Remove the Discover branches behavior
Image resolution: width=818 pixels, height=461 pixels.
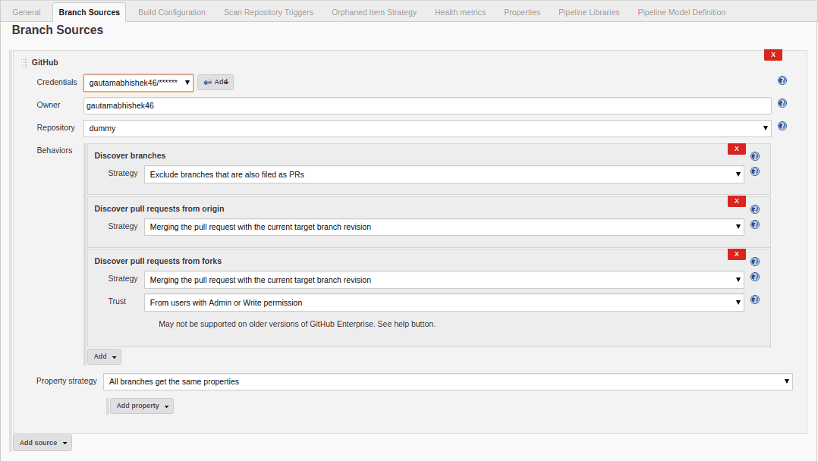pos(736,149)
